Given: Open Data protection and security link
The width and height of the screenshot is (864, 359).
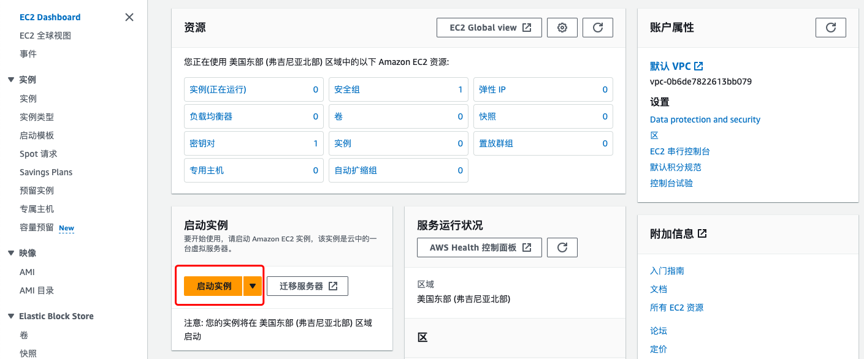Looking at the screenshot, I should [x=705, y=119].
